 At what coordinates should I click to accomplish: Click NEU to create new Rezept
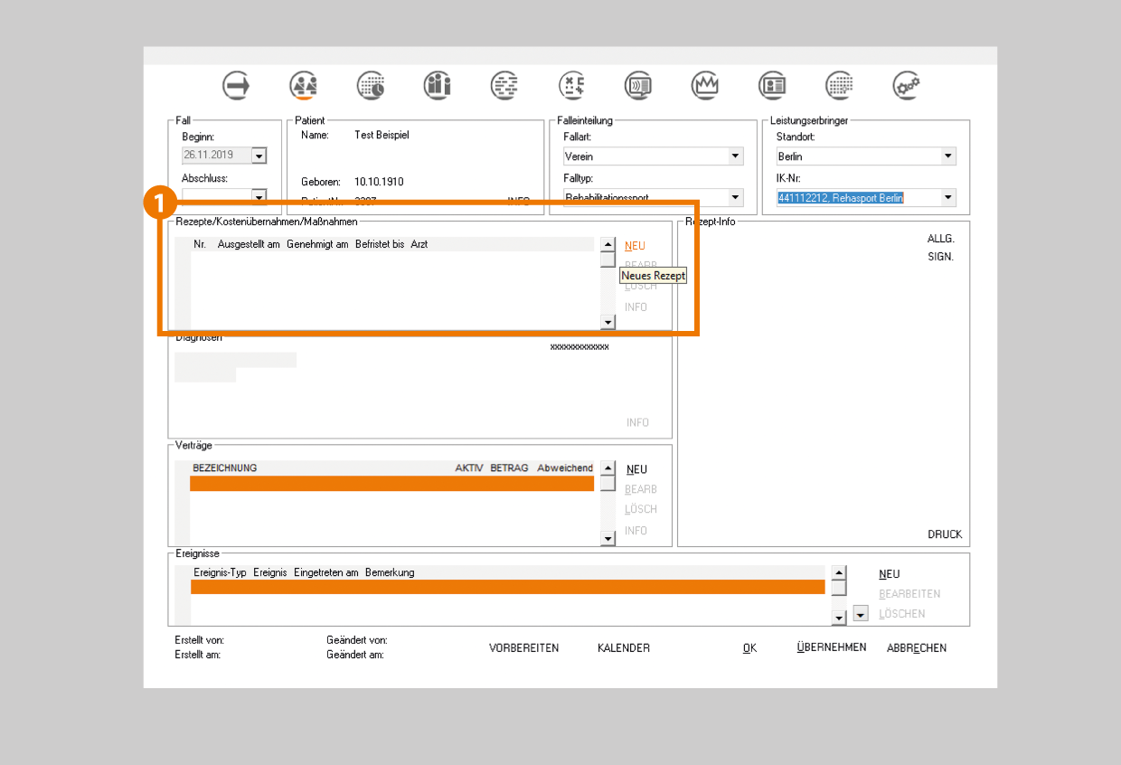tap(635, 246)
